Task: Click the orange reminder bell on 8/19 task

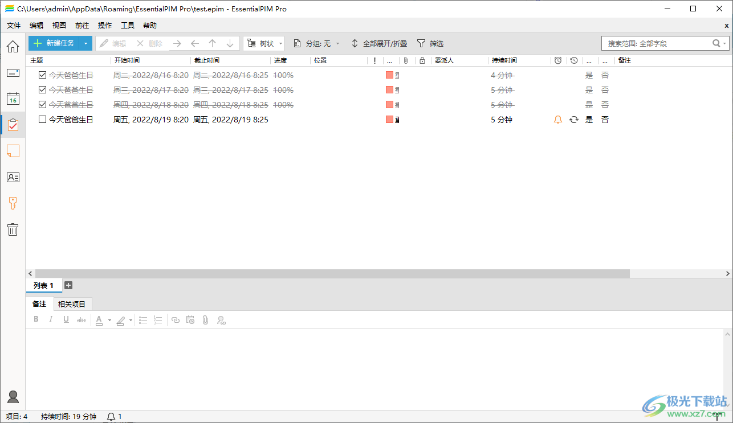Action: tap(558, 120)
